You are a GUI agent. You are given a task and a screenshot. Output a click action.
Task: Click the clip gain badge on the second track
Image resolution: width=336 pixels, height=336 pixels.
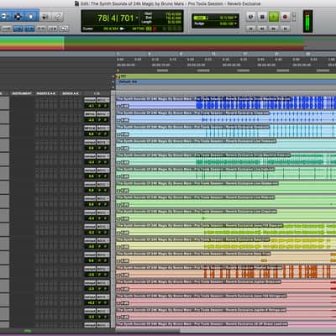[x=123, y=120]
